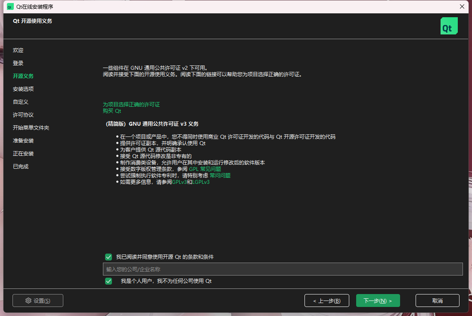Select the 开源义务 step in the sidebar
Viewport: 472px width, 316px height.
click(23, 76)
